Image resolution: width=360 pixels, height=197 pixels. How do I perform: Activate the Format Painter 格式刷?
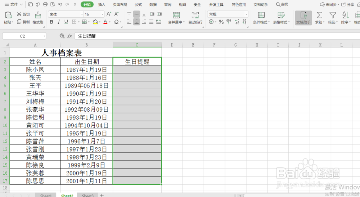pyautogui.click(x=38, y=18)
